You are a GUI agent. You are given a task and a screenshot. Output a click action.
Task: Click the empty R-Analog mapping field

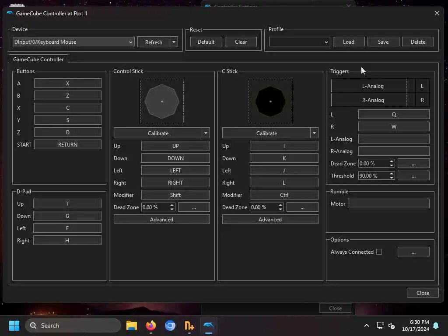coord(394,151)
